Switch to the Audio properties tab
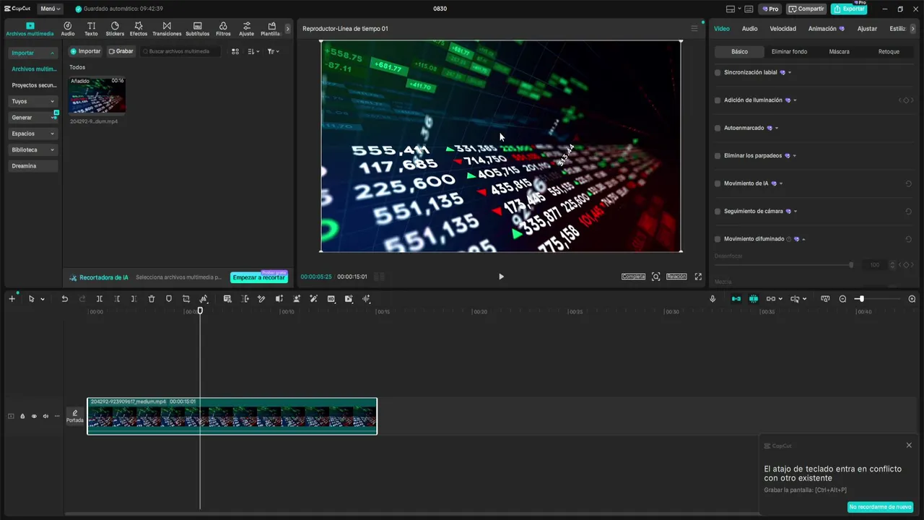Image resolution: width=924 pixels, height=520 pixels. click(x=749, y=29)
